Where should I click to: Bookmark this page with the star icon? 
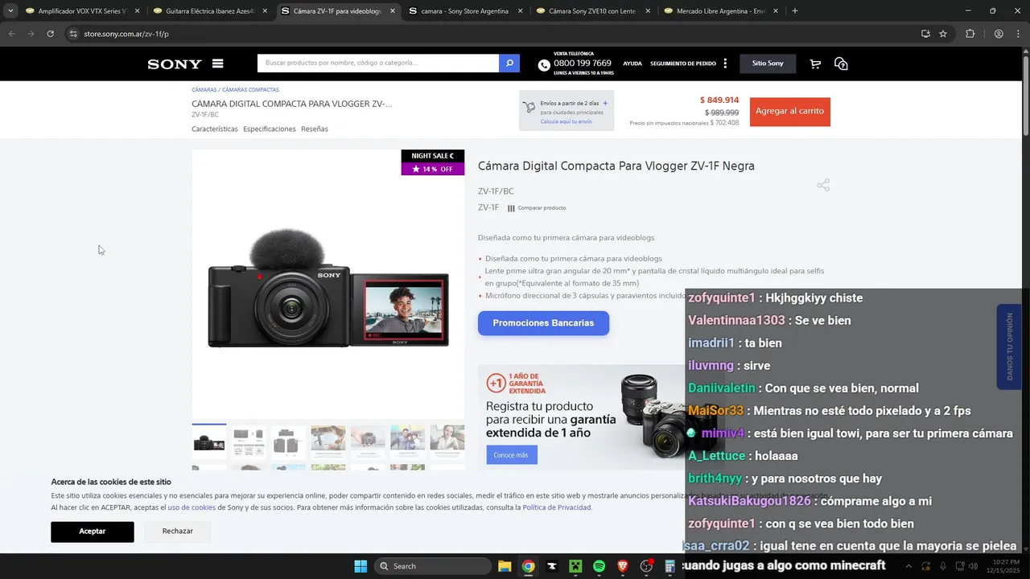(943, 34)
